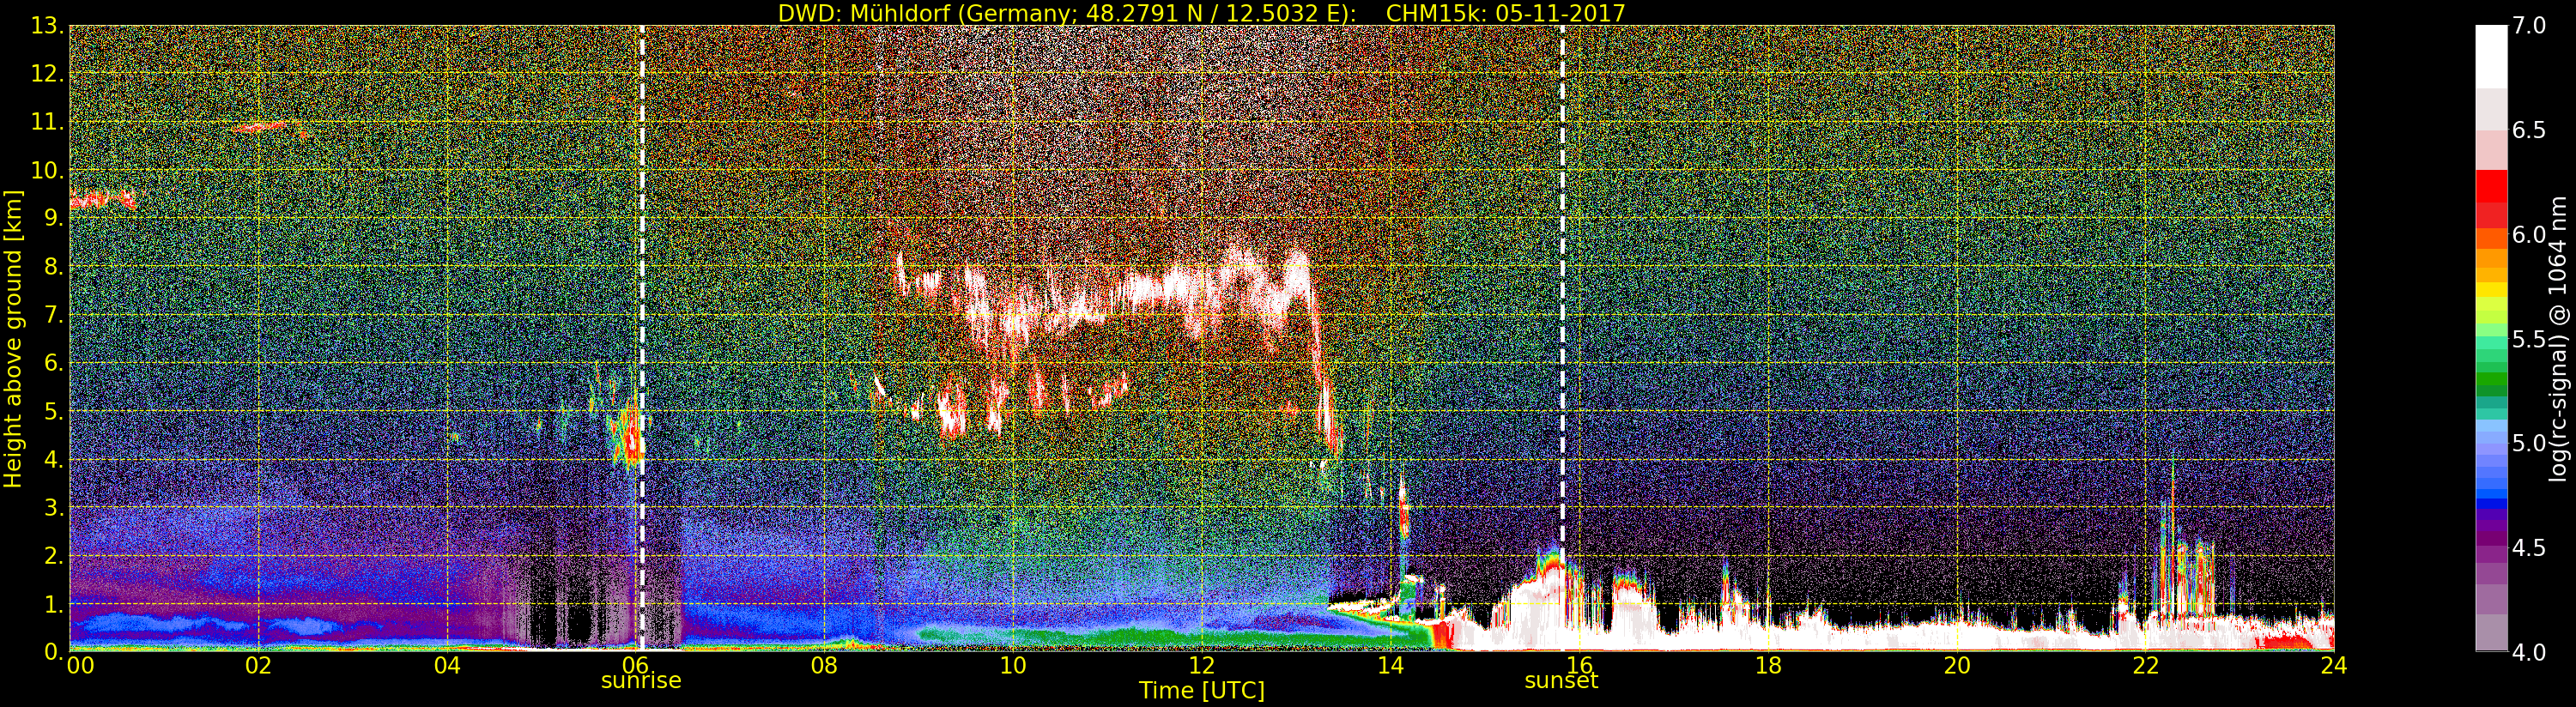
Task: Click the red cloud patch just before sunrise
Action: click(x=630, y=438)
